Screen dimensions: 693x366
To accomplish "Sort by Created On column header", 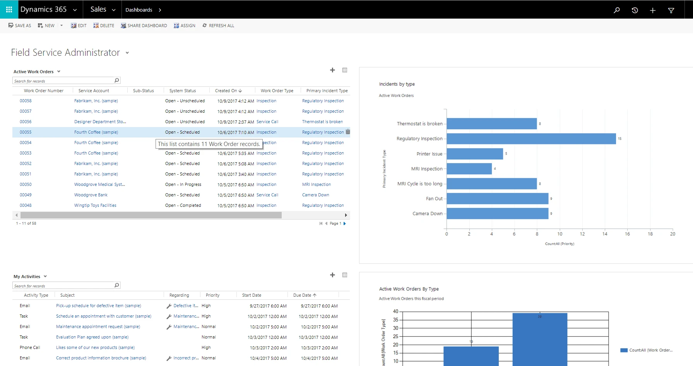I will [x=228, y=91].
